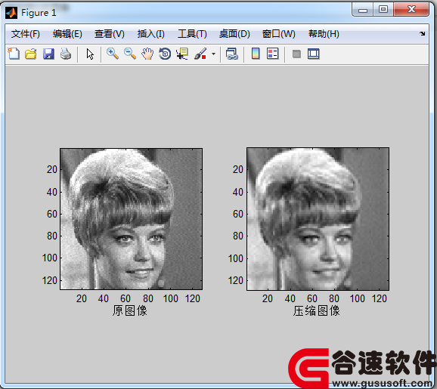Enable the Data Cursor tool

pos(182,54)
